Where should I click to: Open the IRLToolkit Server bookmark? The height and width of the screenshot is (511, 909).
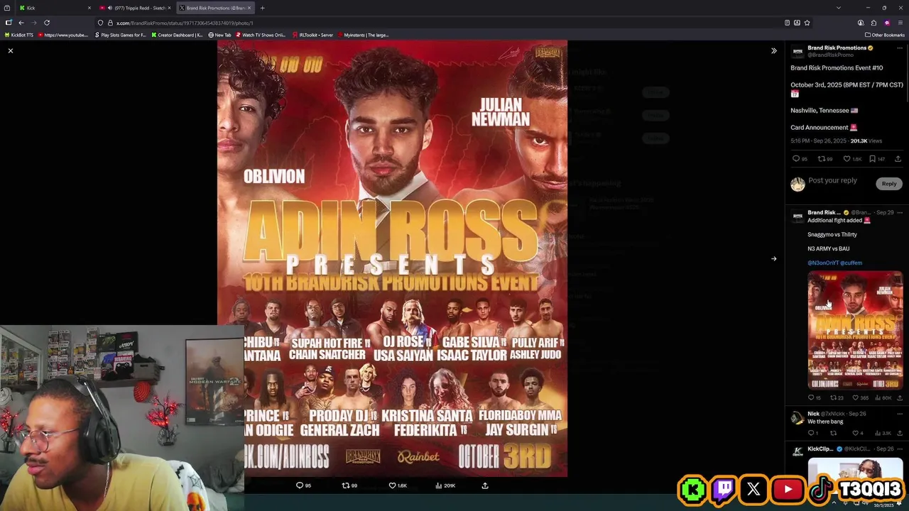[x=312, y=35]
